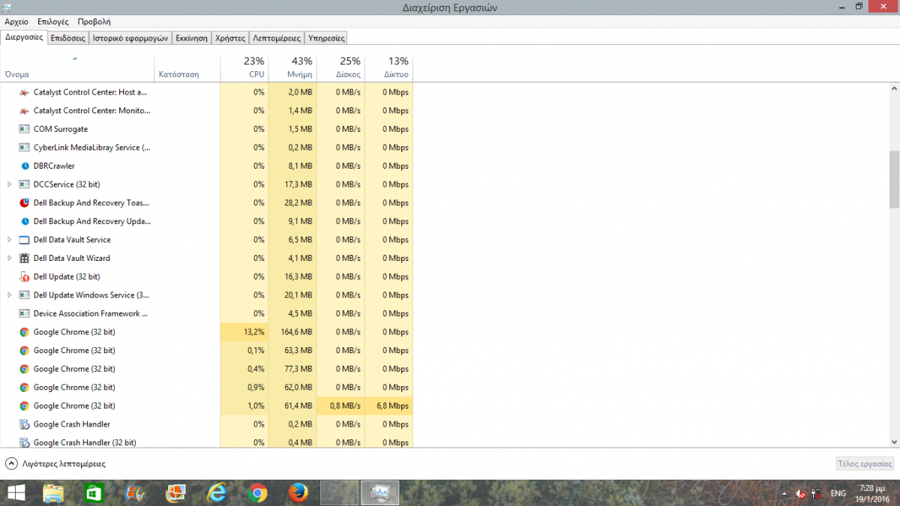
Task: Open the Επιλογές menu
Action: pyautogui.click(x=53, y=22)
